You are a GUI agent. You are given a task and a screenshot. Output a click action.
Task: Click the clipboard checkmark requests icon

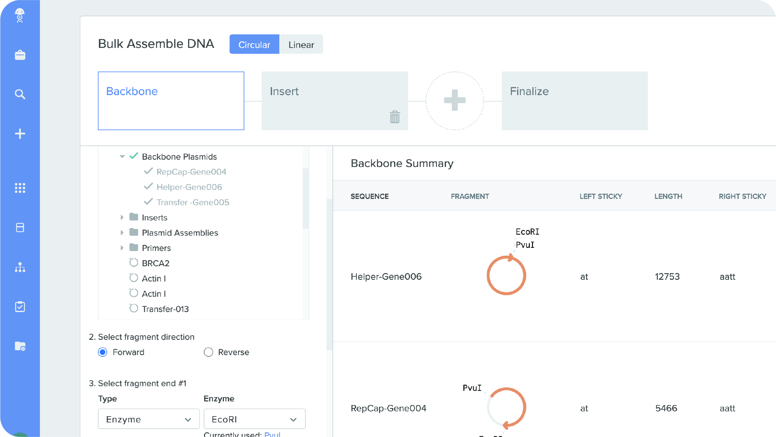pyautogui.click(x=20, y=306)
